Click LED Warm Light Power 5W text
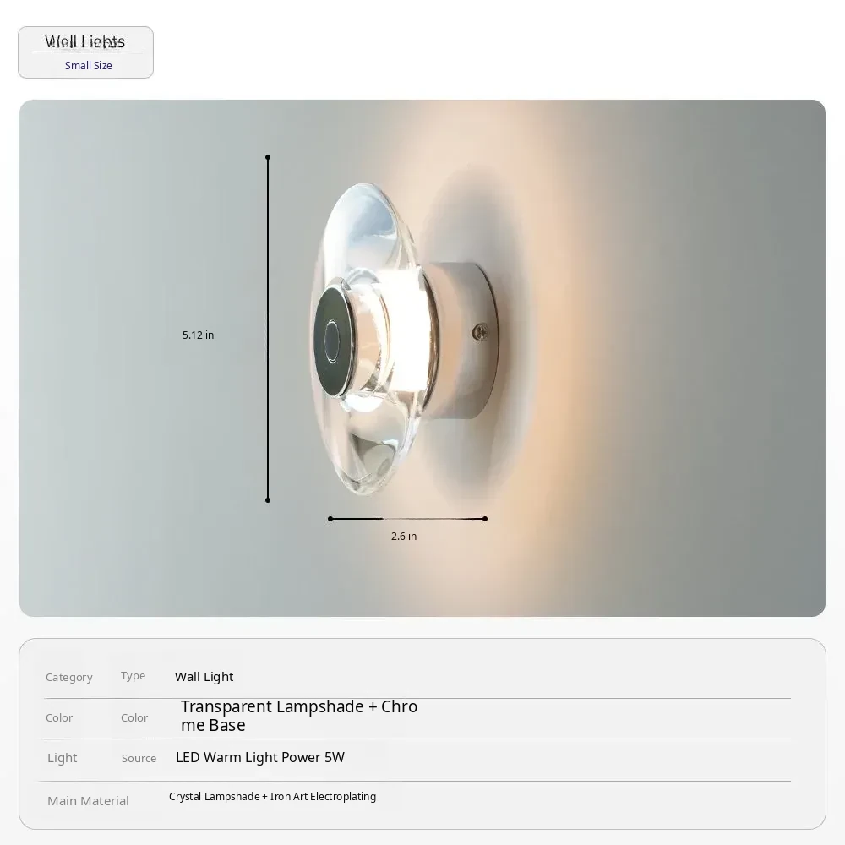Screen dimensions: 845x845 (259, 758)
